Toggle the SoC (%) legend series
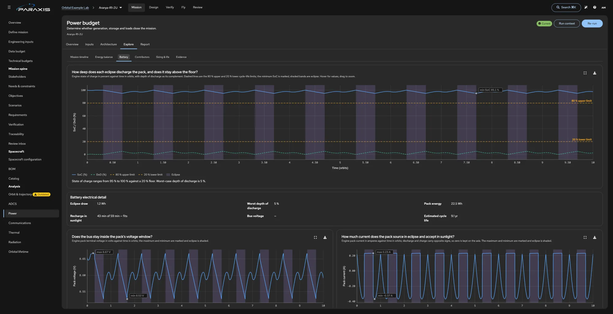Viewport: 613px width, 314px height. pos(80,175)
